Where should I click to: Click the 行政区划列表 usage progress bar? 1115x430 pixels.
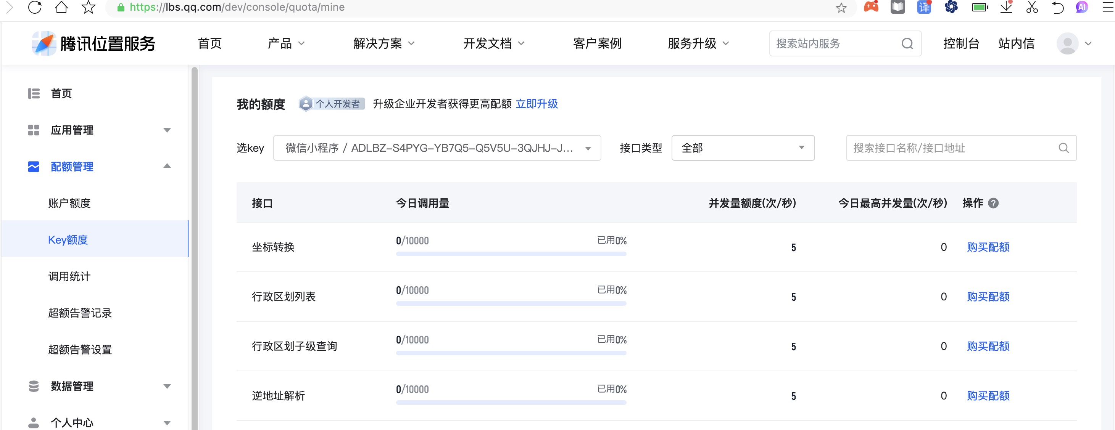[x=511, y=303]
